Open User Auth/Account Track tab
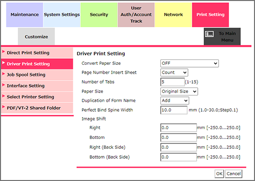 point(136,15)
